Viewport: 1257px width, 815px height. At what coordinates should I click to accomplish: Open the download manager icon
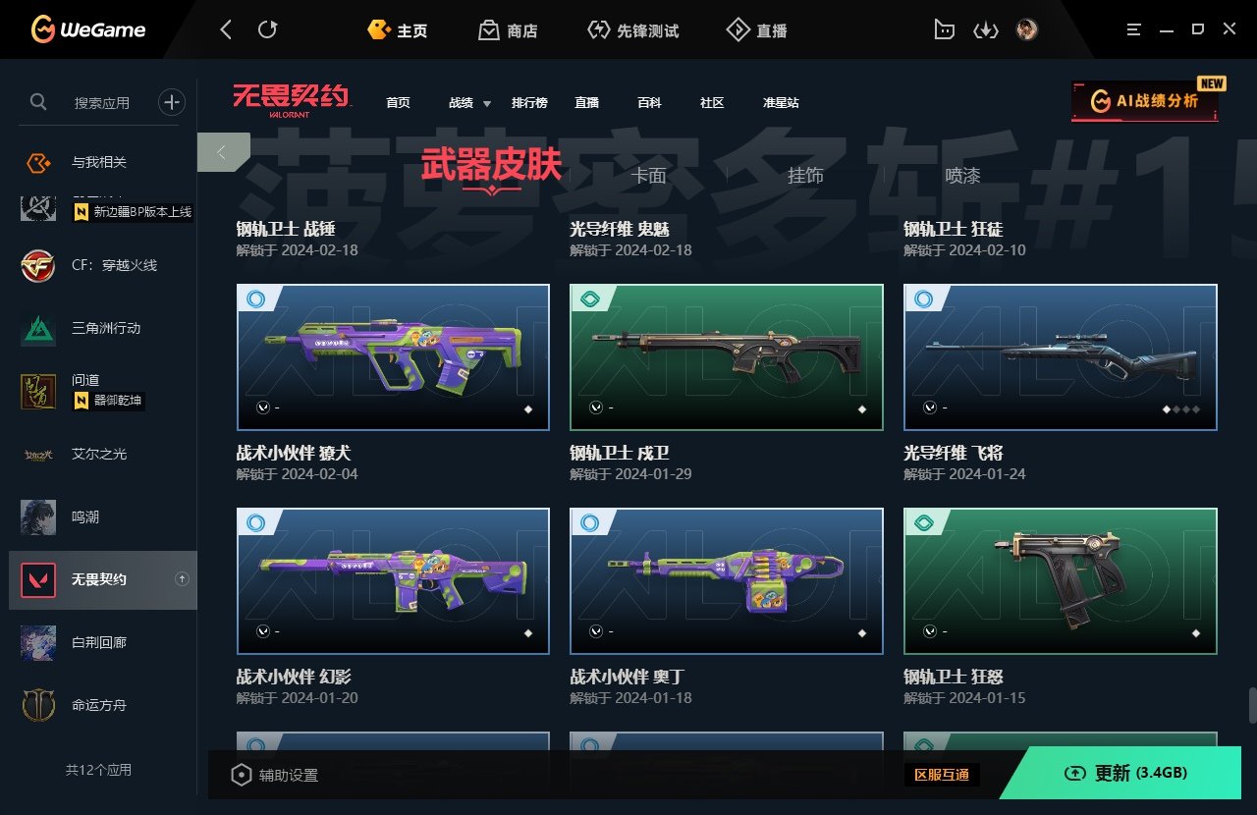(x=985, y=30)
